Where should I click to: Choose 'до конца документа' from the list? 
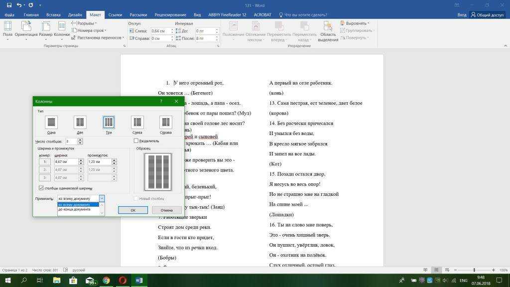pyautogui.click(x=75, y=209)
